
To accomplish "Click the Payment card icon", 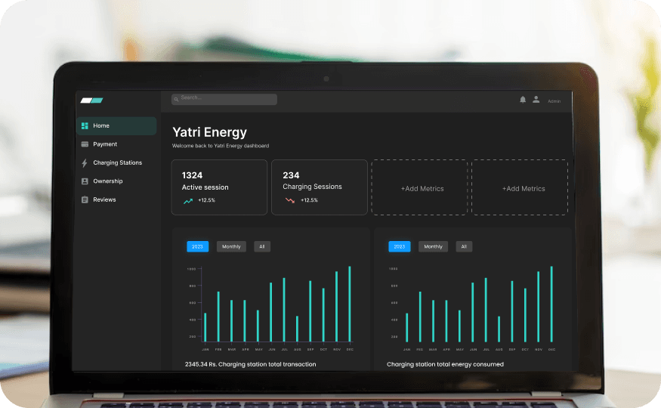I will click(x=85, y=144).
